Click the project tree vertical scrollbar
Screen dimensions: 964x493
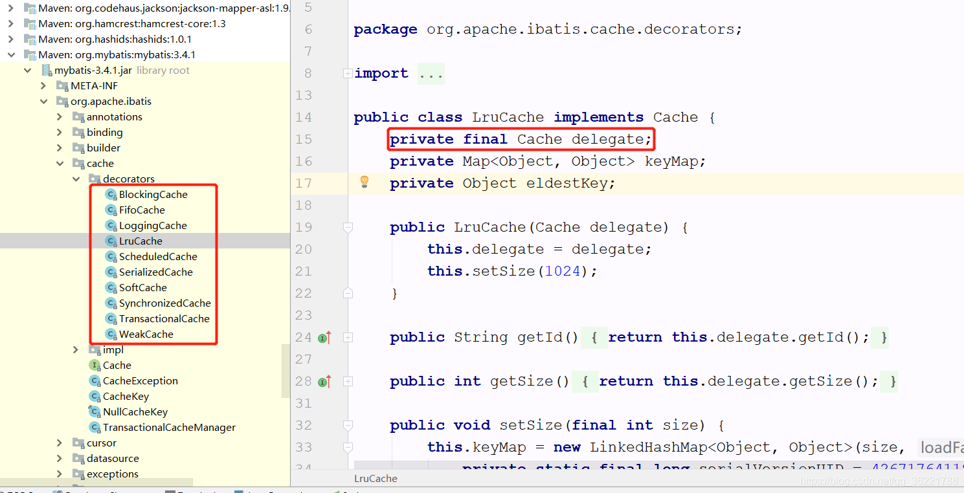tap(286, 371)
